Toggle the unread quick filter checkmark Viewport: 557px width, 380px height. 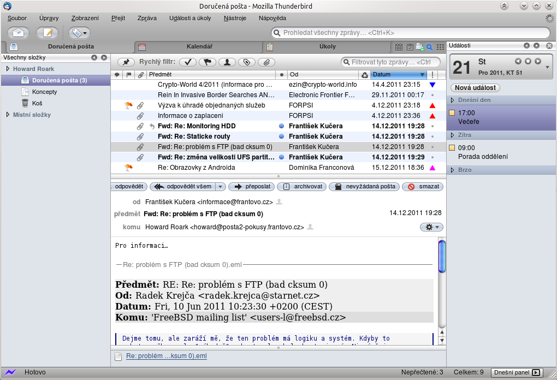(187, 62)
